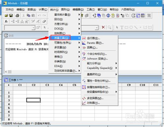Image resolution: width=164 pixels, height=127 pixels.
Task: Open the ReportPad icon
Action: coord(118,16)
